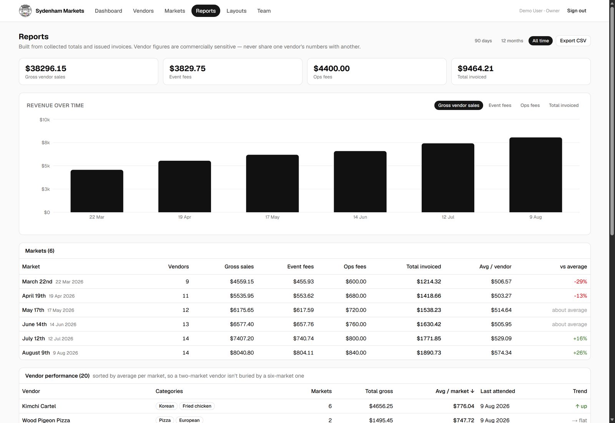Sign out of the account

(577, 11)
